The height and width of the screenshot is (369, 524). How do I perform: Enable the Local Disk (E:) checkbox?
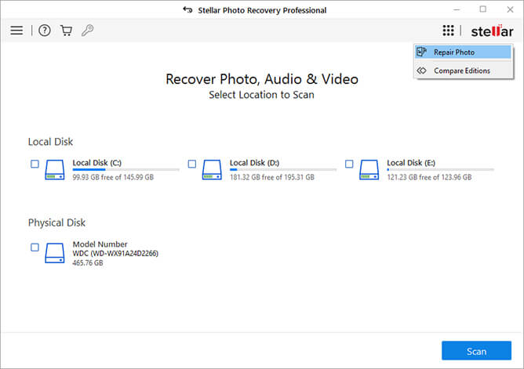pyautogui.click(x=349, y=164)
